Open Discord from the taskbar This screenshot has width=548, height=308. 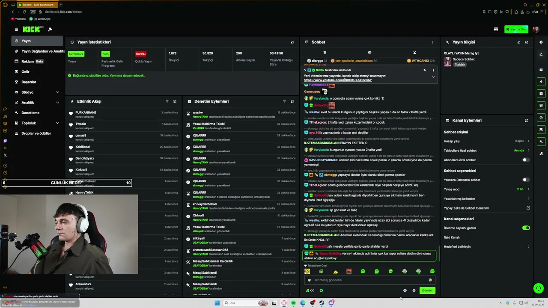tap(331, 303)
